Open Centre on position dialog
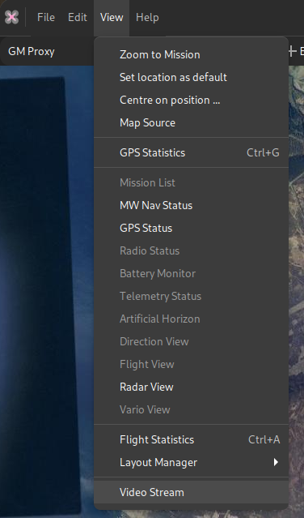 (x=191, y=100)
